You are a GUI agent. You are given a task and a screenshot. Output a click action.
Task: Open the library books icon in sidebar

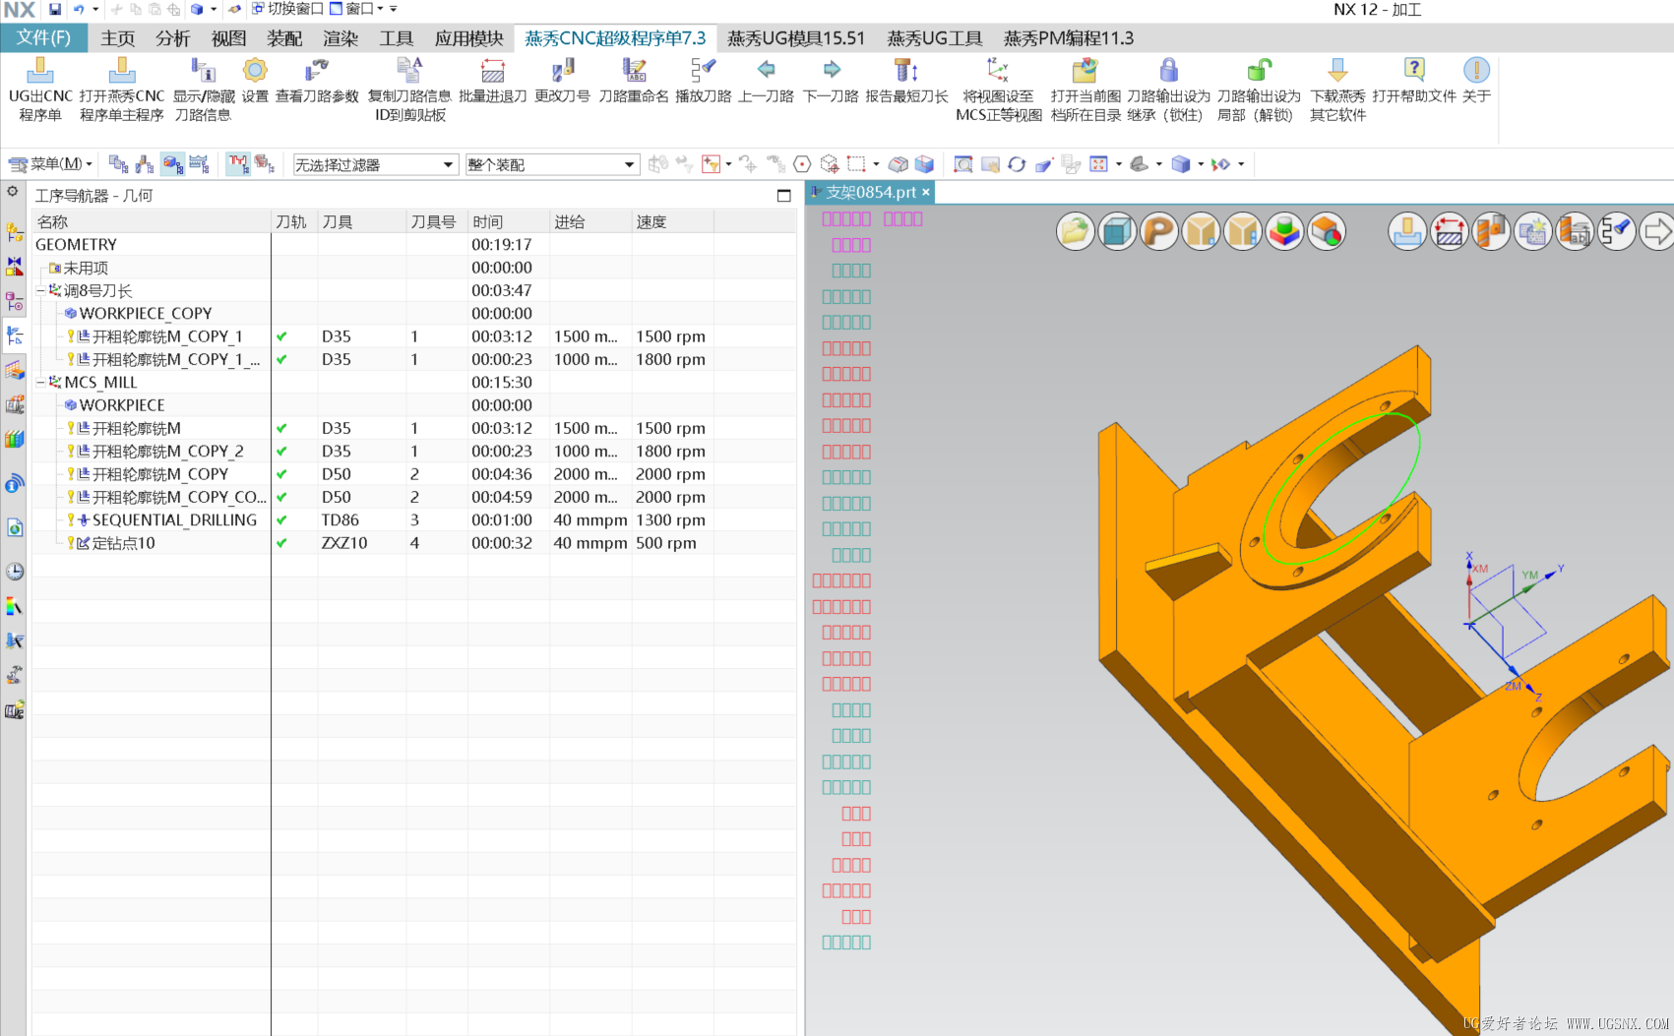click(x=15, y=439)
